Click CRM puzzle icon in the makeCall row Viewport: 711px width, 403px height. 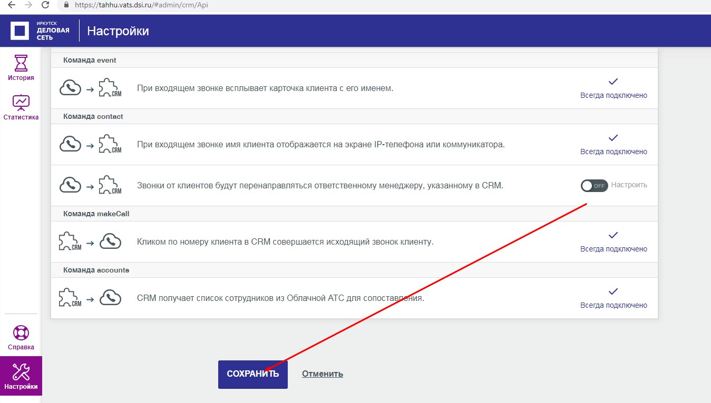pos(70,242)
